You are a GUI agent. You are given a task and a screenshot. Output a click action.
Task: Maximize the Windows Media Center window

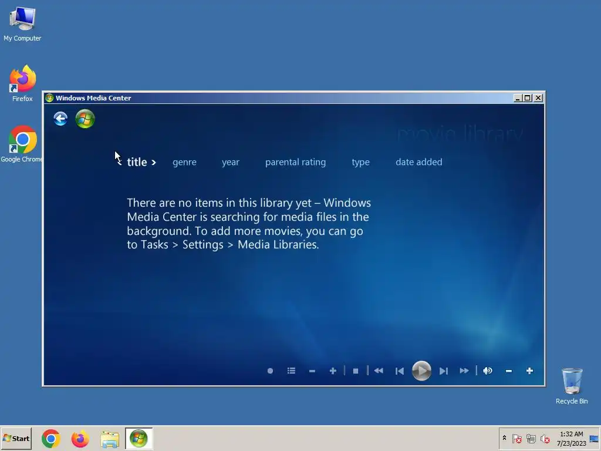[x=528, y=98]
